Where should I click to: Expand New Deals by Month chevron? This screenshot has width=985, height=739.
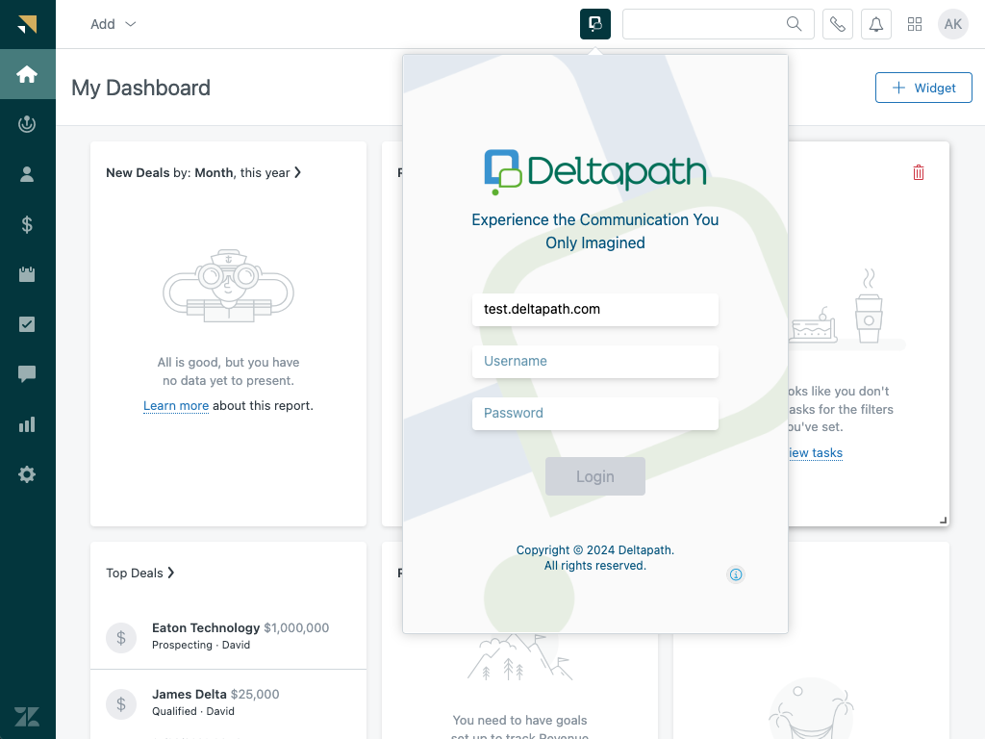point(298,172)
